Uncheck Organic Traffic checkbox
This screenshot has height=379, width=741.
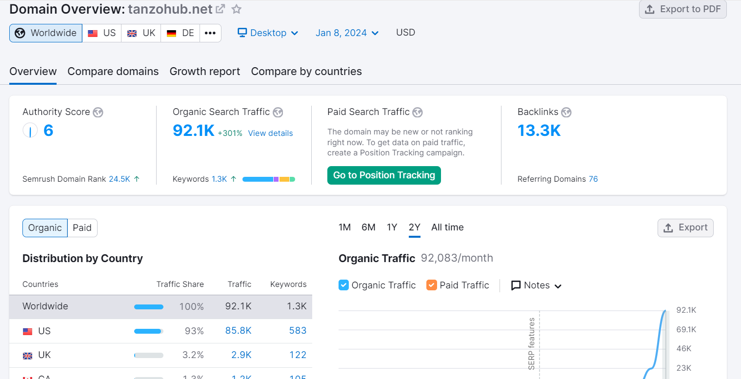coord(343,285)
